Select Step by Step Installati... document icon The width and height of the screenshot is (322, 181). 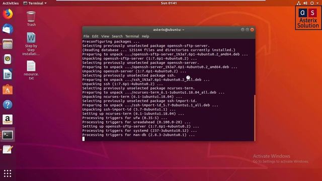[x=31, y=44]
